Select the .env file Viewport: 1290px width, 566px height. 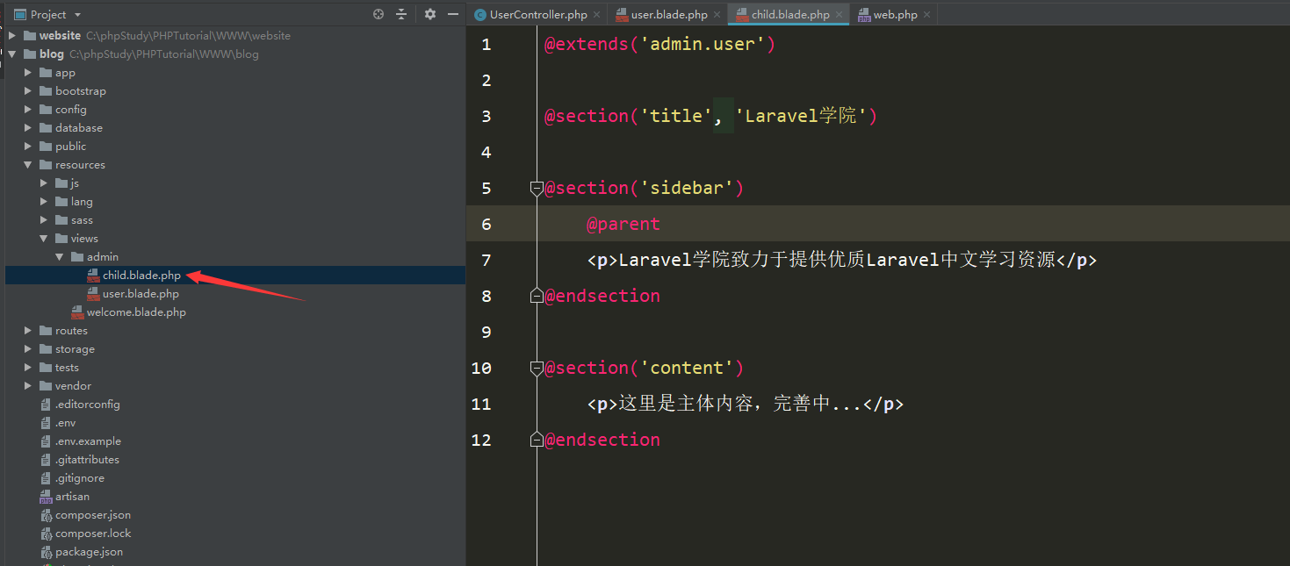pyautogui.click(x=65, y=423)
